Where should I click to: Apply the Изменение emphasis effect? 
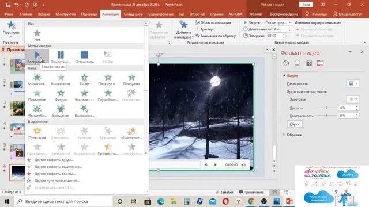[131, 133]
